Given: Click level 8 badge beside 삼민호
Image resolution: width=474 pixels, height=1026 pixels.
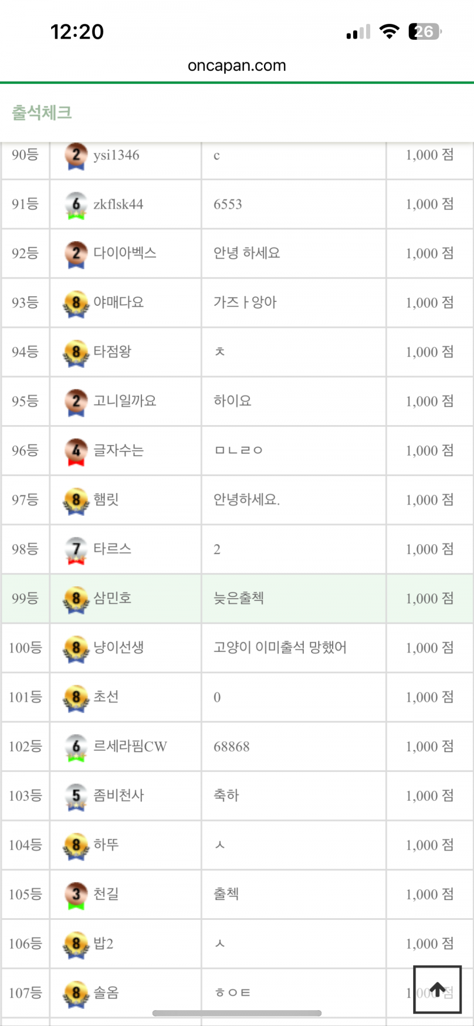Looking at the screenshot, I should click(76, 599).
